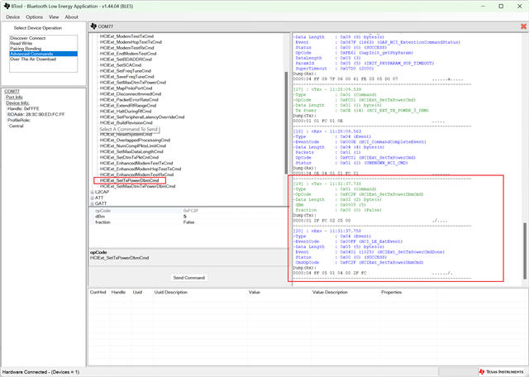Image resolution: width=529 pixels, height=377 pixels.
Task: Select HCIExt_EndModemTestCmd tree item
Action: point(128,54)
